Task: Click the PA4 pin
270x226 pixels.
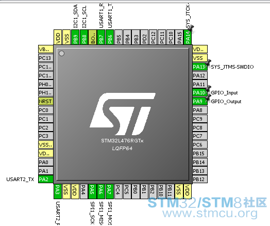Action: (83, 191)
